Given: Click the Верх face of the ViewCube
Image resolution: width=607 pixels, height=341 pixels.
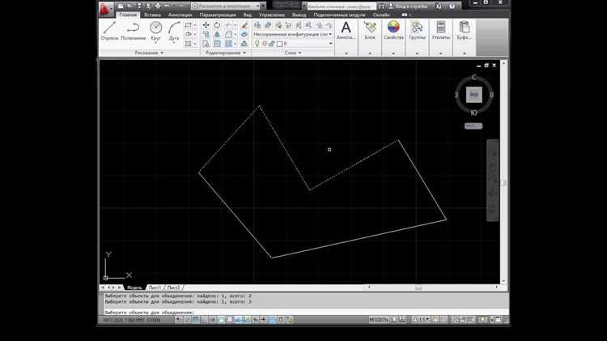Looking at the screenshot, I should [473, 94].
